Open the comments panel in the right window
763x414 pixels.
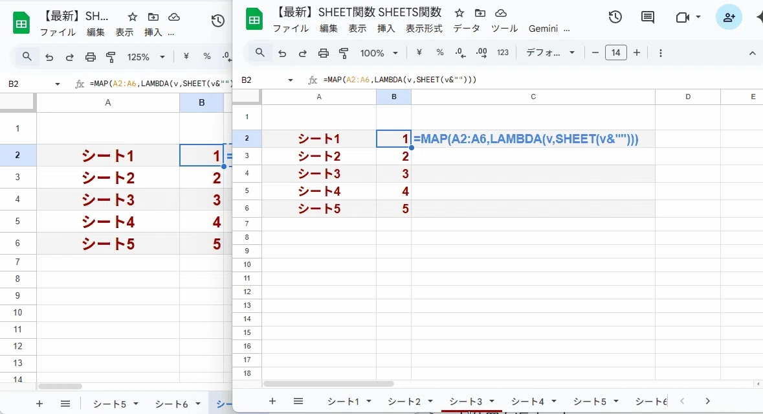tap(648, 17)
